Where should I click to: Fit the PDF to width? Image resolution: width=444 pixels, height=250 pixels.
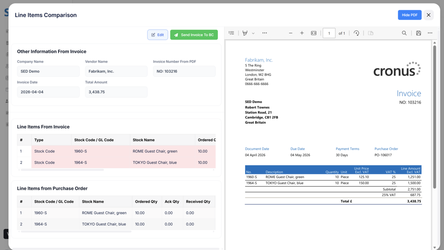[x=314, y=33]
